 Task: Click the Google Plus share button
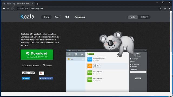point(42,73)
